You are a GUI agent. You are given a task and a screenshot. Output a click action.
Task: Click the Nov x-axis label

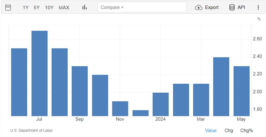pos(120,119)
